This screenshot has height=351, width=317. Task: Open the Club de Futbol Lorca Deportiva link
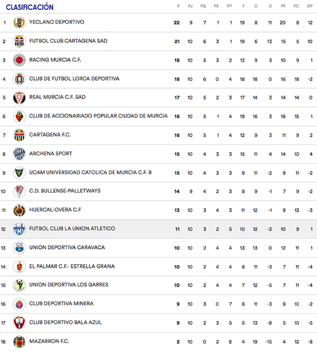coord(74,79)
